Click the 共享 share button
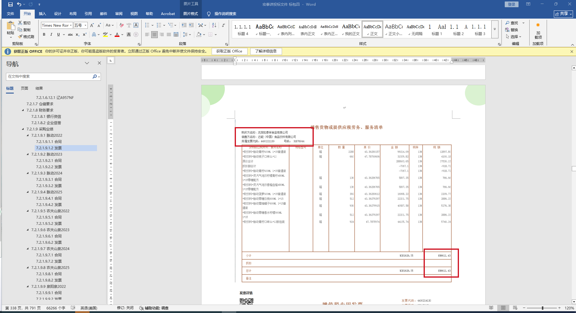This screenshot has height=313, width=576. tap(563, 14)
